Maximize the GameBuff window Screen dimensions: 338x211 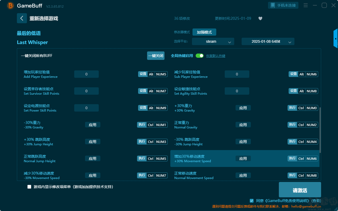click(324, 5)
